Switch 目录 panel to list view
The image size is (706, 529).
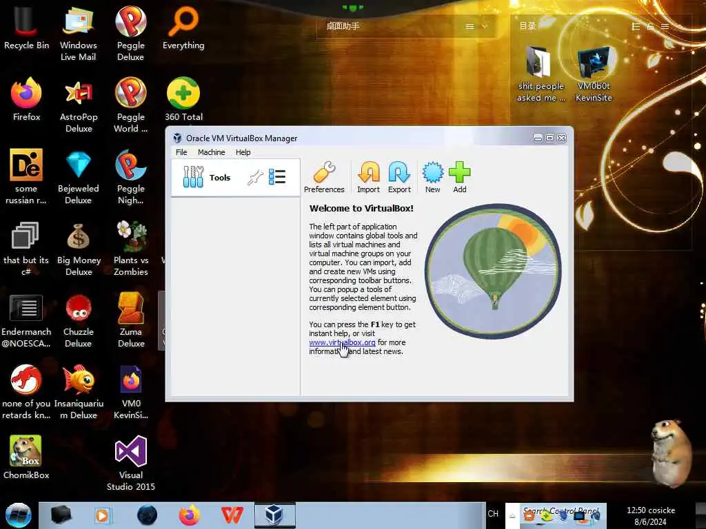point(635,27)
